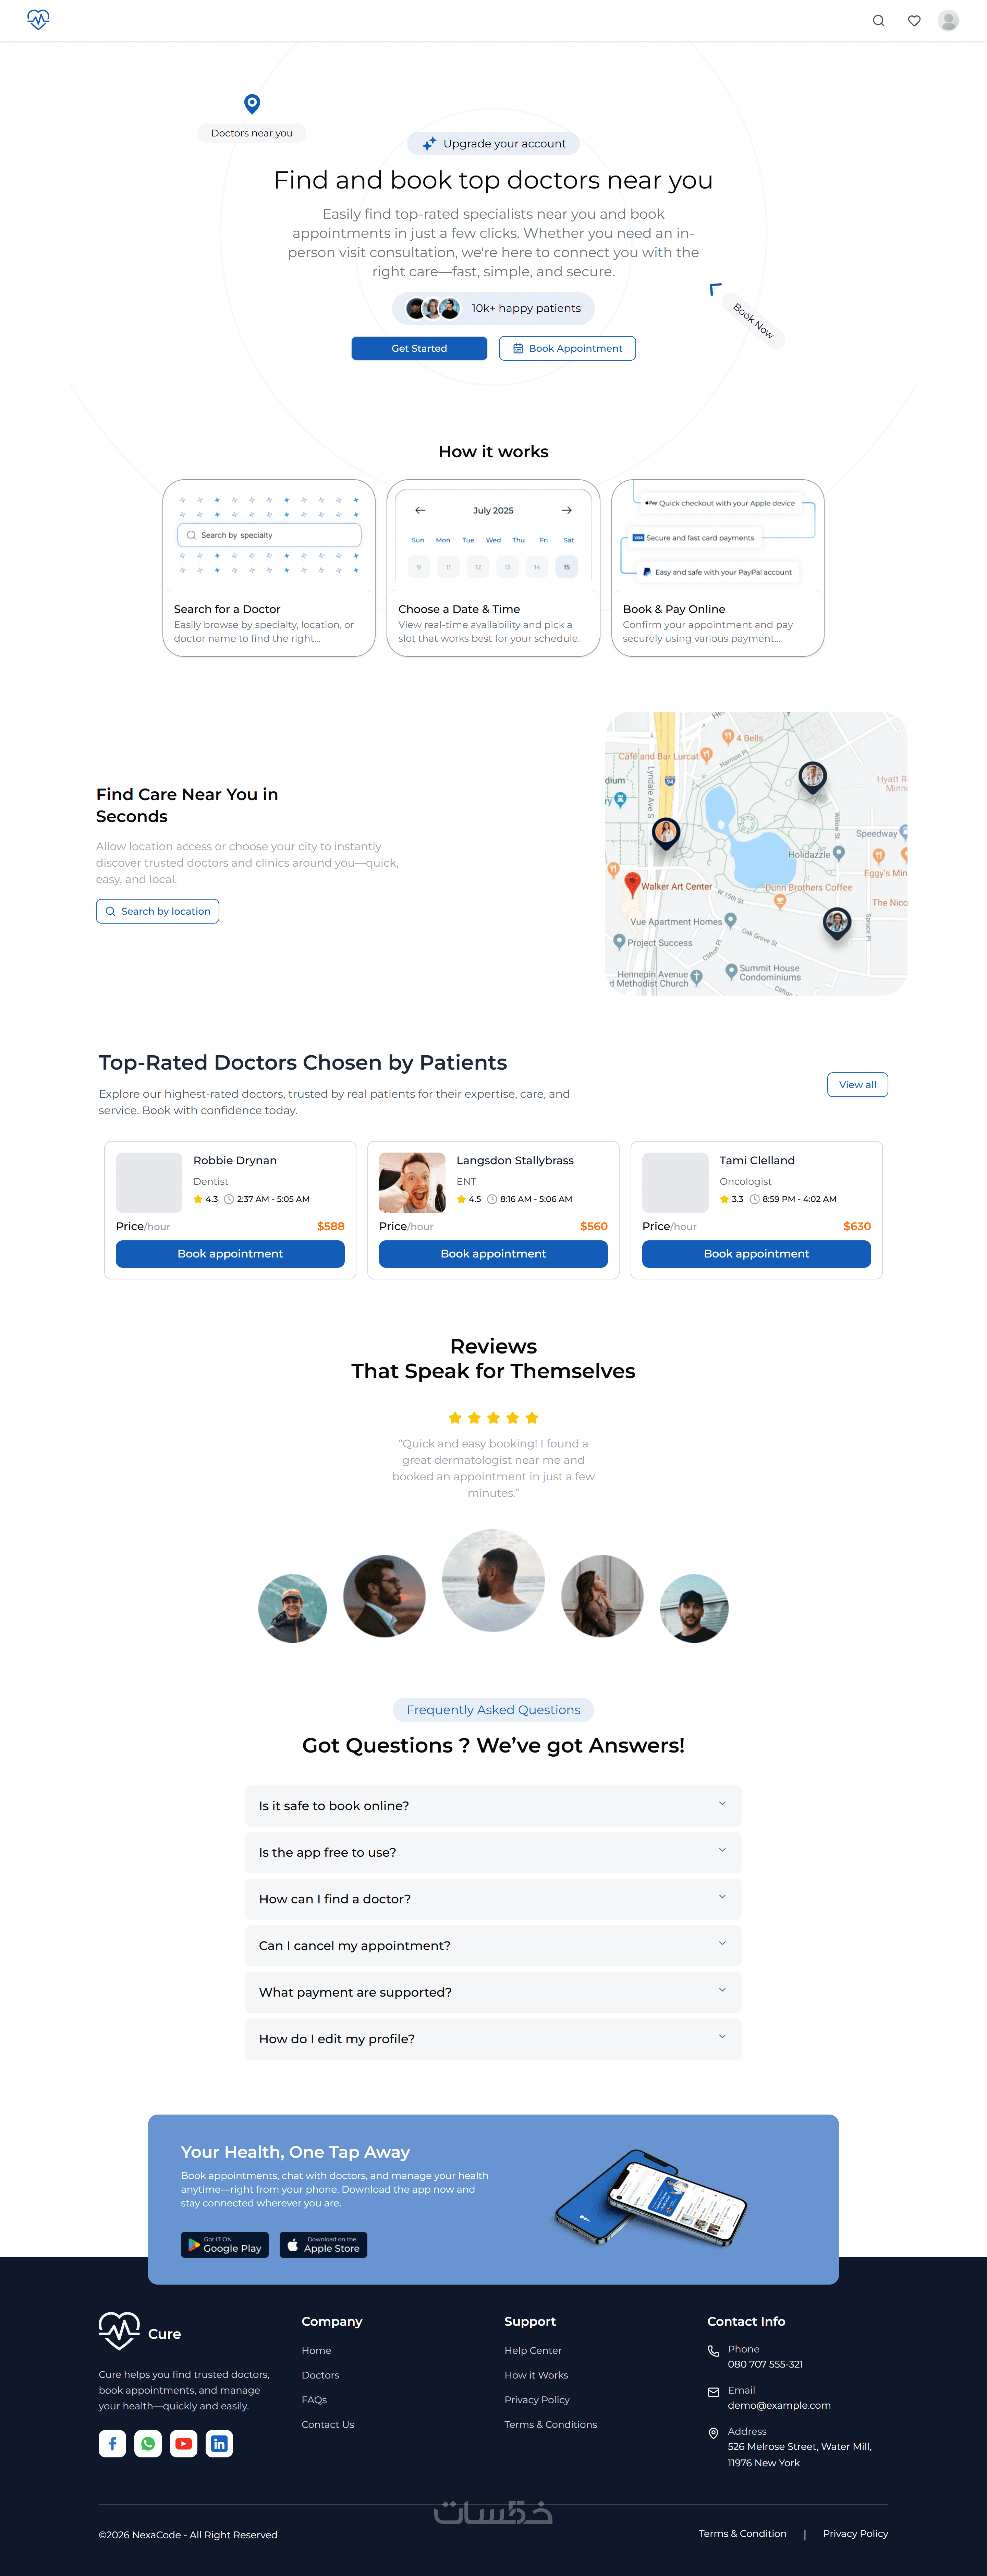
Task: Select the center reviewer photo
Action: (x=493, y=1580)
